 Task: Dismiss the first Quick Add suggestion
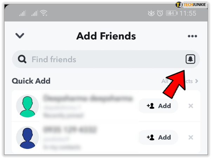point(191,106)
